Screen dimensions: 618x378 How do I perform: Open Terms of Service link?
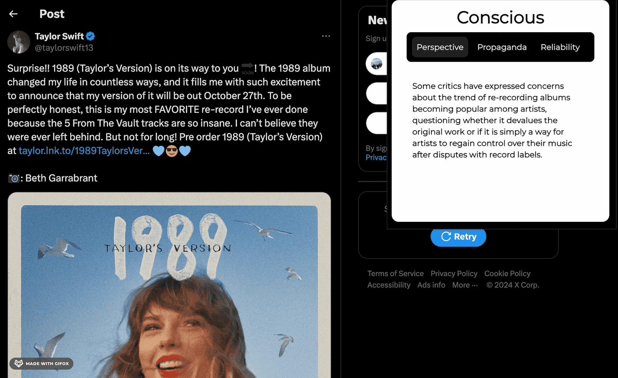(396, 273)
